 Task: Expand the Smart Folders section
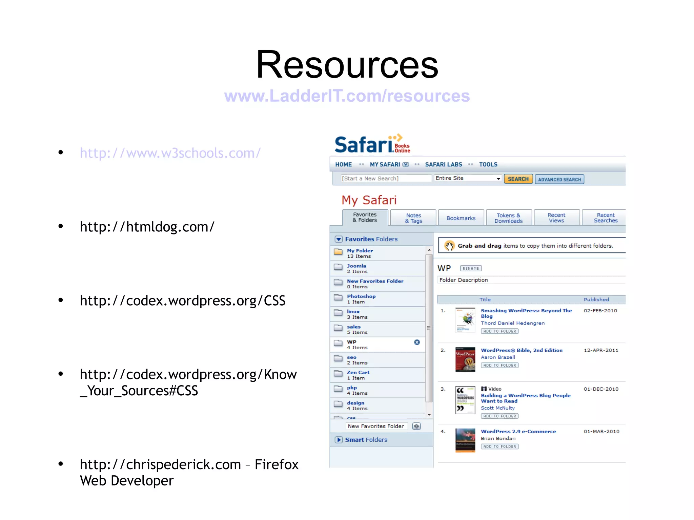(x=339, y=440)
